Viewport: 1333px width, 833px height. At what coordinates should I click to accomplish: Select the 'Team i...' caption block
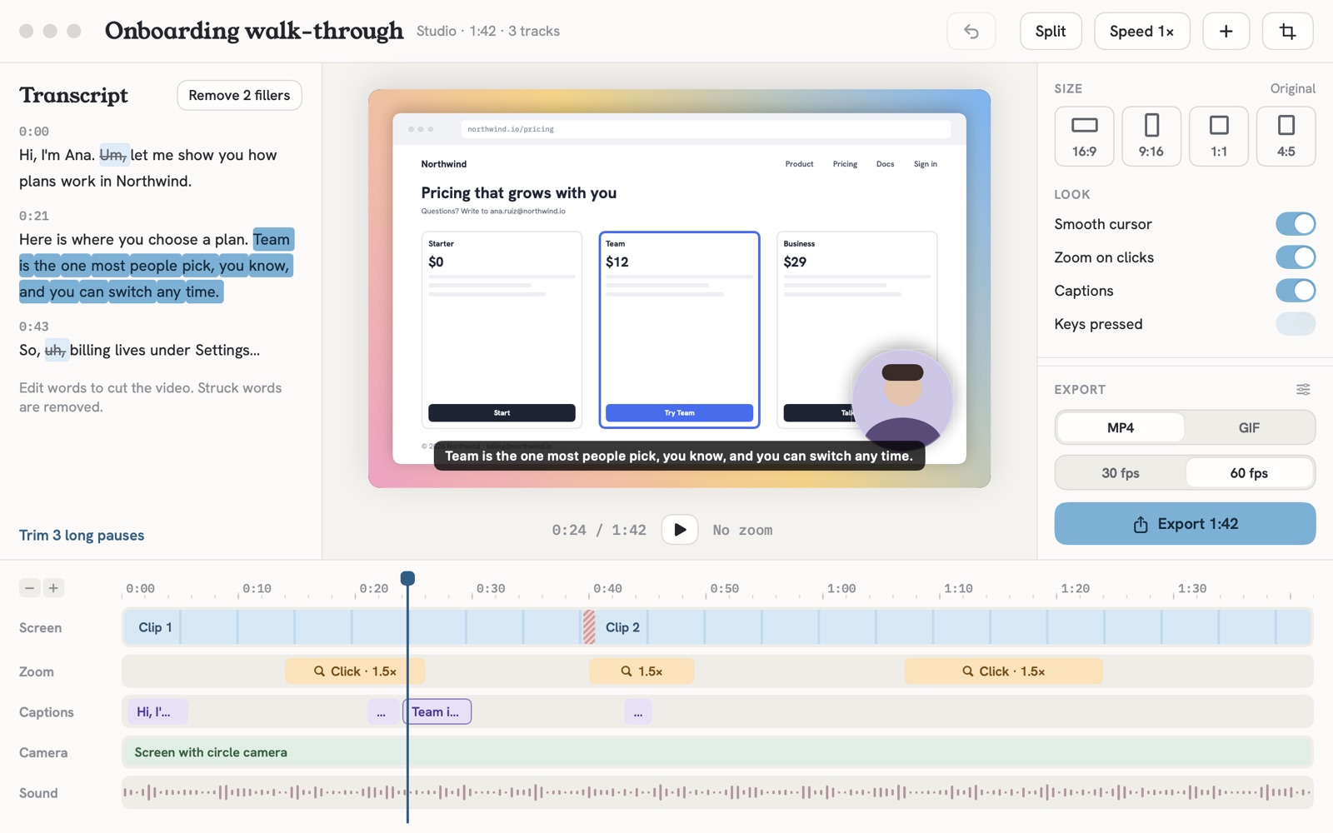tap(437, 712)
